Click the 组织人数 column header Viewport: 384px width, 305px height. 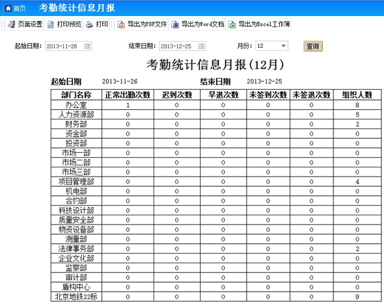pyautogui.click(x=357, y=94)
